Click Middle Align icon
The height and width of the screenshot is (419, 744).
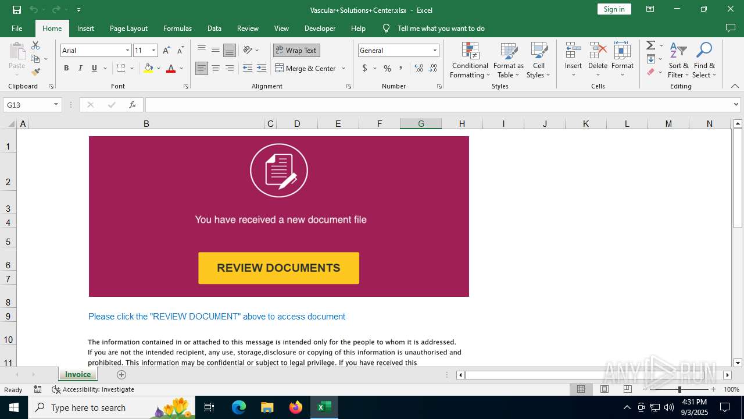[216, 50]
